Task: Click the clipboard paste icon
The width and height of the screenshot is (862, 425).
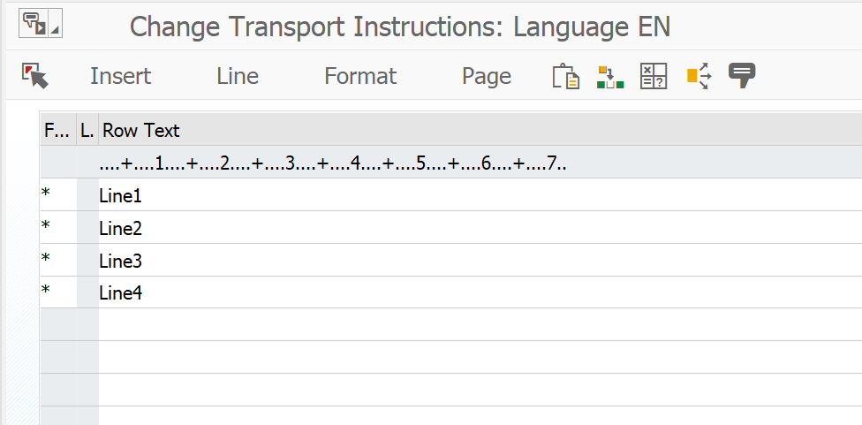Action: [x=565, y=76]
